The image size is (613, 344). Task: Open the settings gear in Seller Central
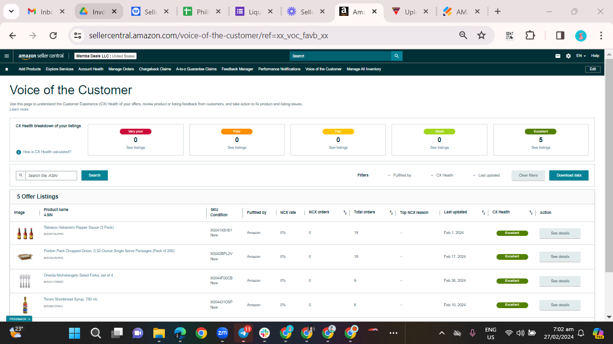pyautogui.click(x=568, y=56)
